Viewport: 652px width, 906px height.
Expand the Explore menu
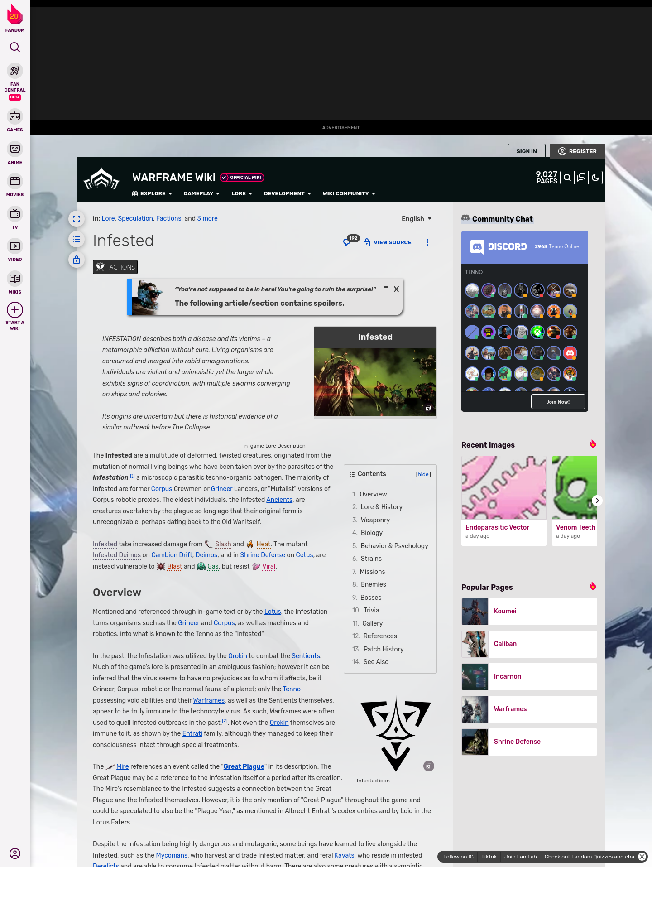click(x=152, y=193)
